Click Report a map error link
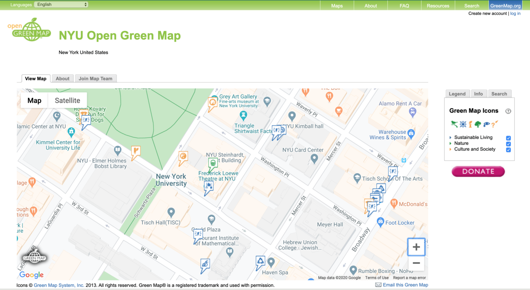 pyautogui.click(x=410, y=278)
